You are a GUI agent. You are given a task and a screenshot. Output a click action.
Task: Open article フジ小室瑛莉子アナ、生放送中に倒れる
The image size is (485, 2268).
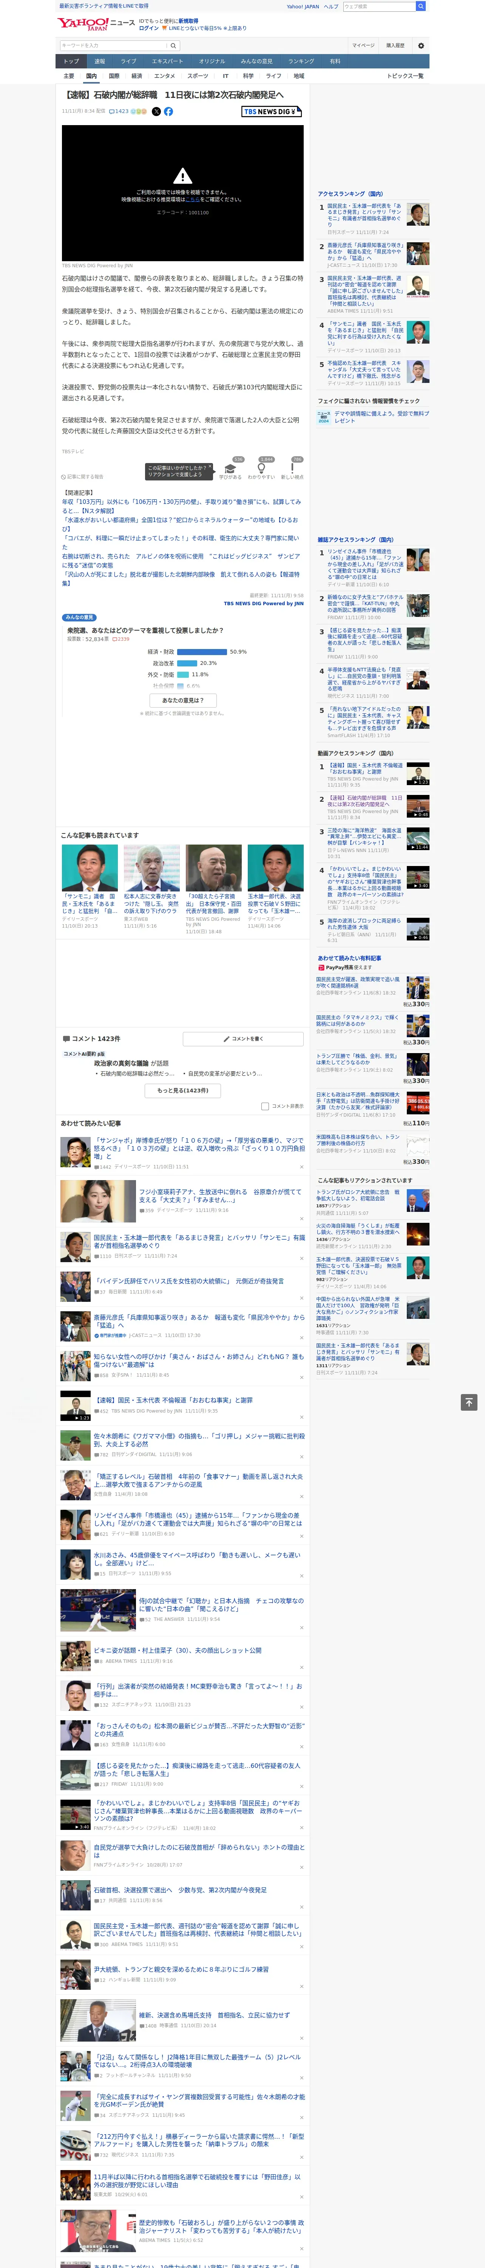click(x=220, y=1196)
